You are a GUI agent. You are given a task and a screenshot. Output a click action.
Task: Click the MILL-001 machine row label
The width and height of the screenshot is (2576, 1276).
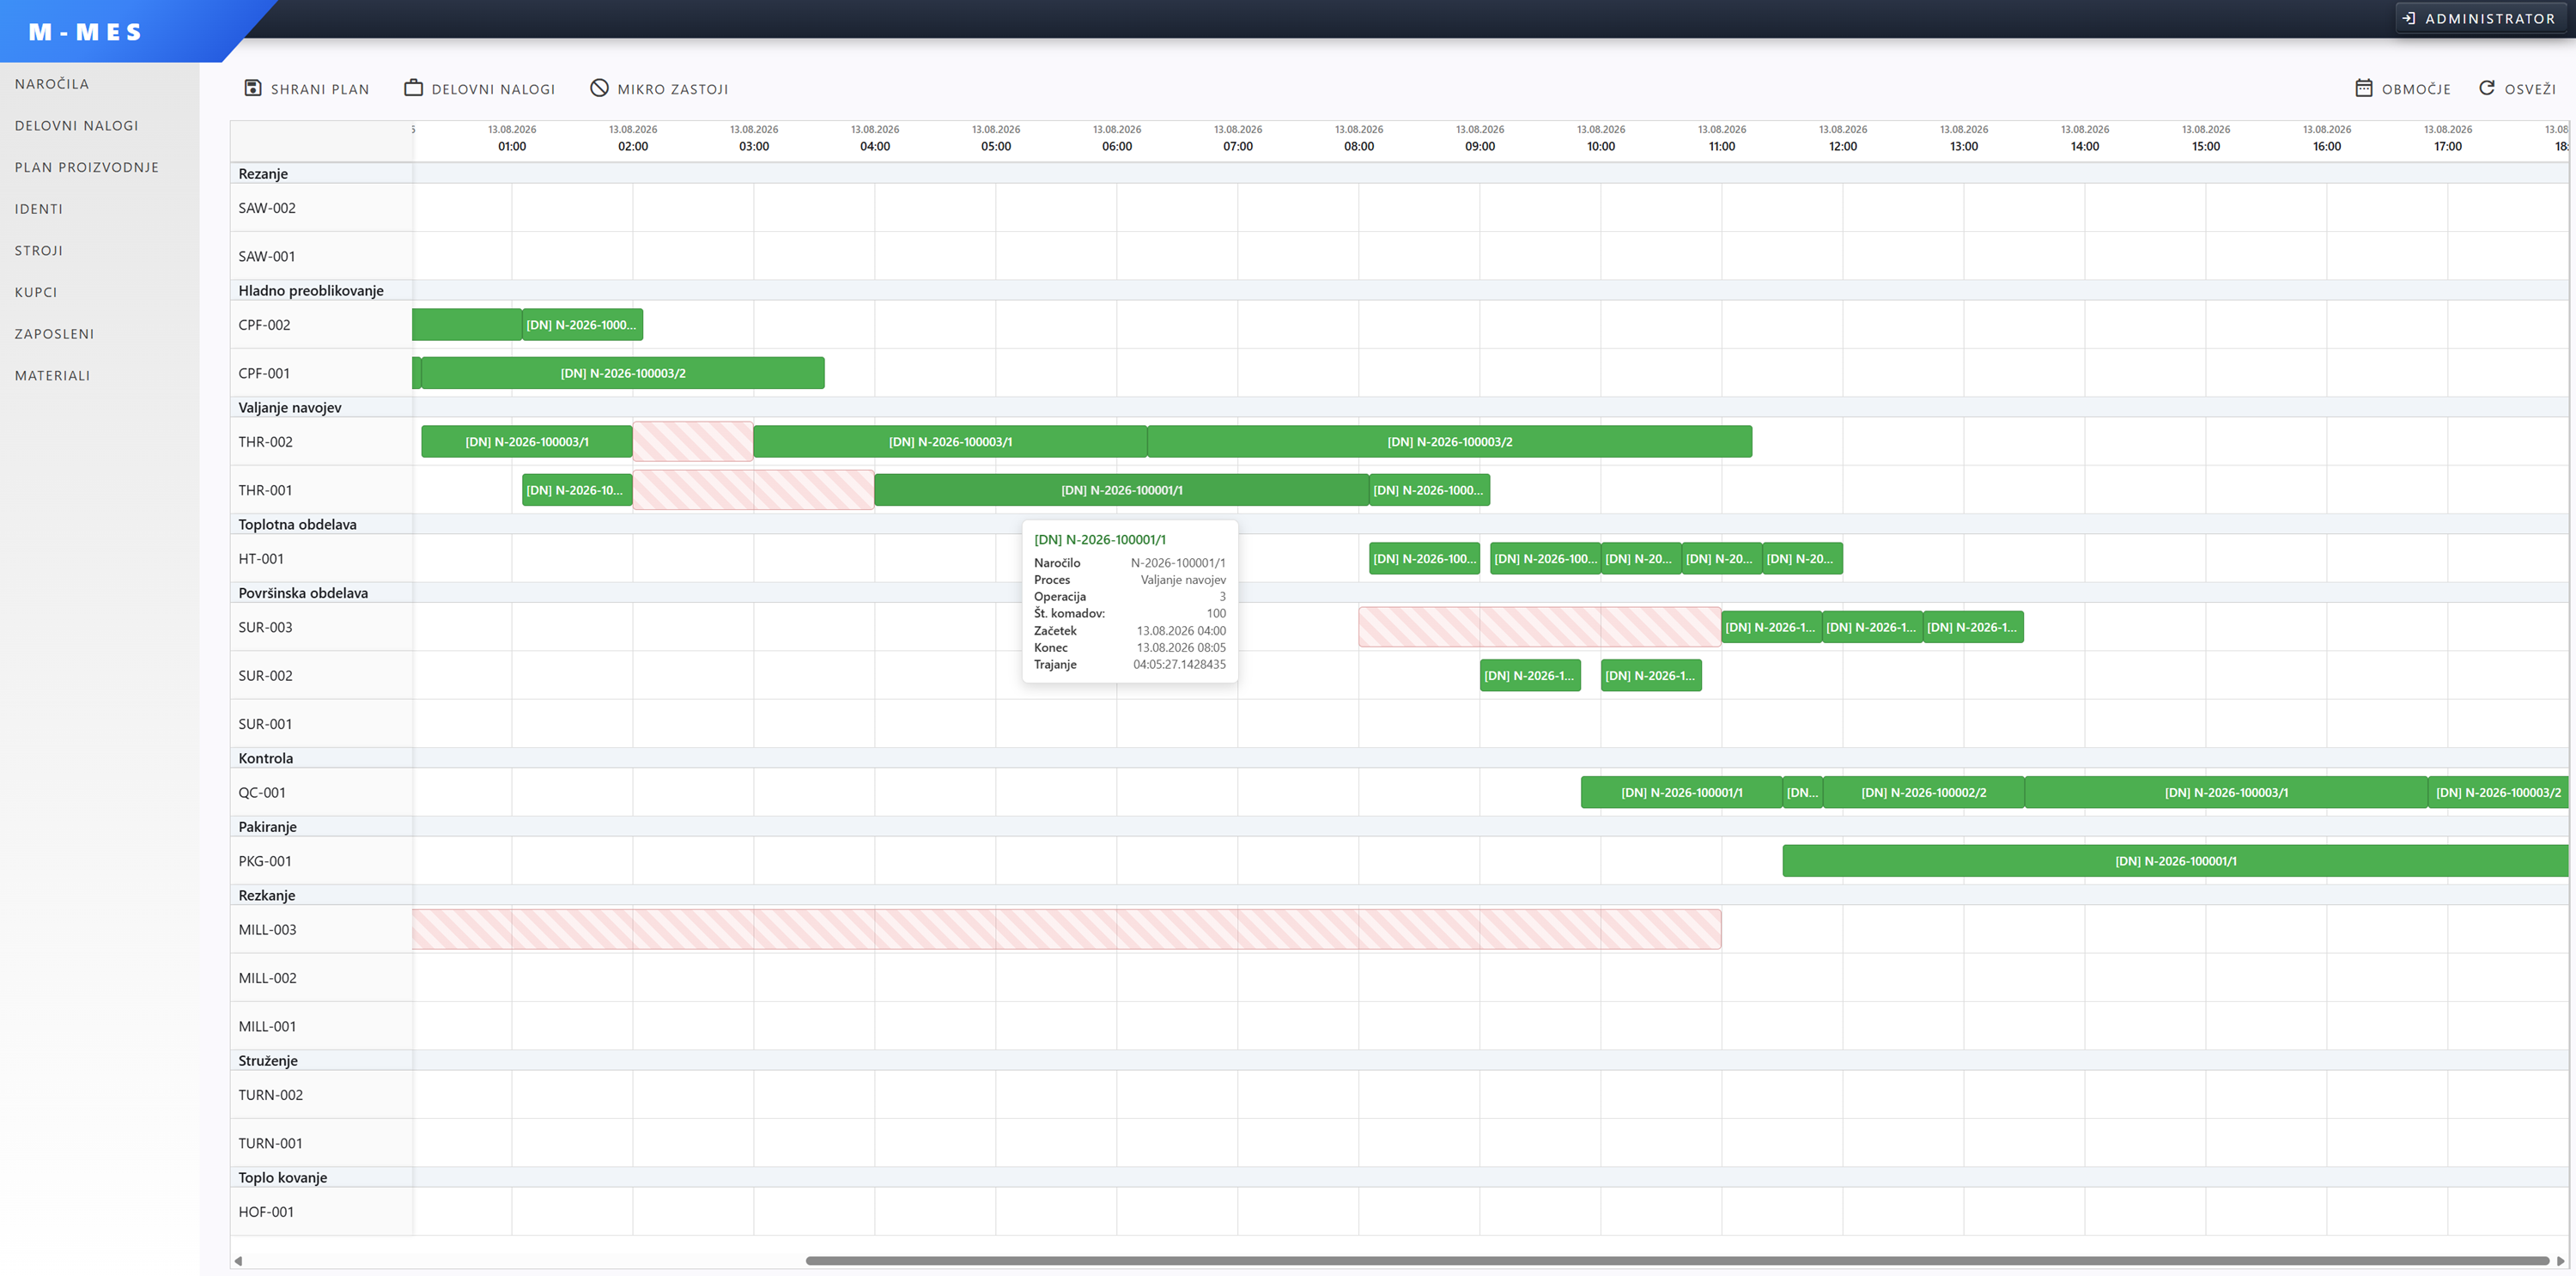(267, 1026)
